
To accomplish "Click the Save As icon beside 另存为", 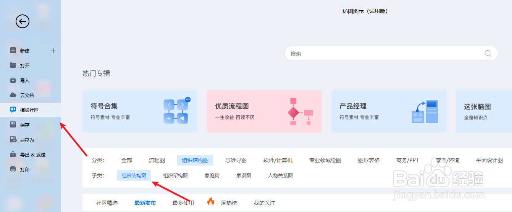I will [x=13, y=139].
